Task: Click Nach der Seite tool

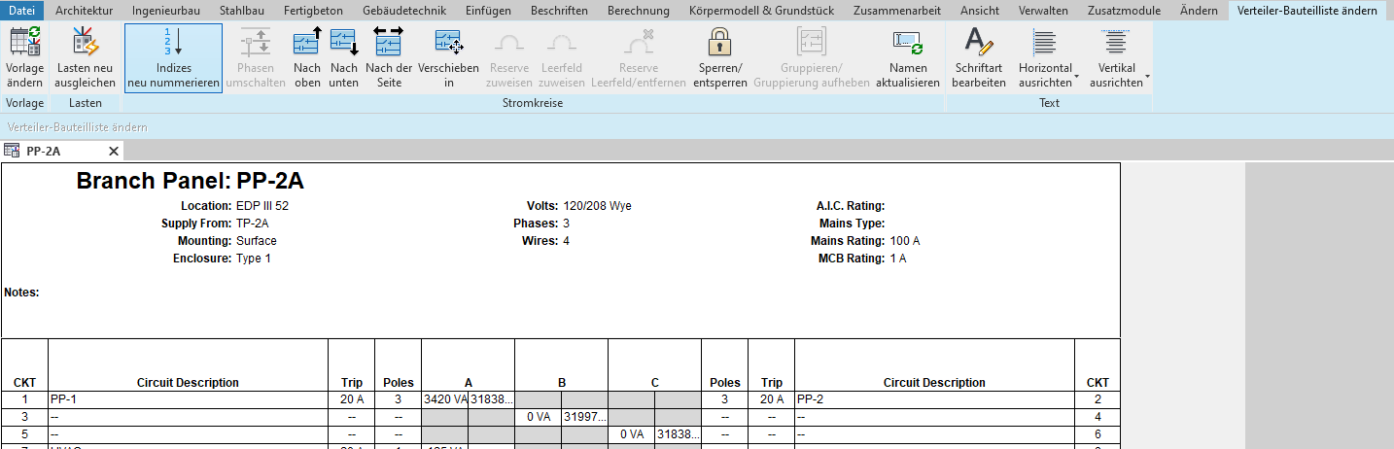Action: [x=388, y=58]
